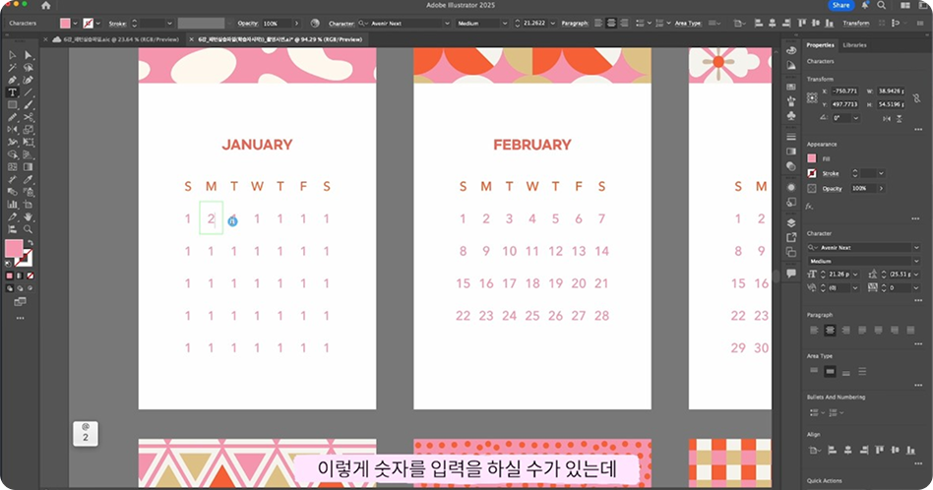Click the Home icon in the title bar
Image resolution: width=933 pixels, height=490 pixels.
point(45,6)
